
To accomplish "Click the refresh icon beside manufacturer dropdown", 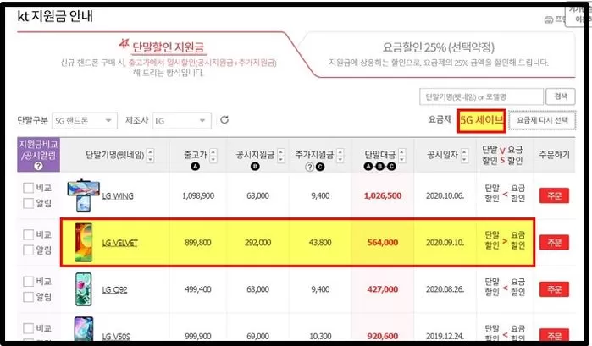I will click(x=224, y=119).
